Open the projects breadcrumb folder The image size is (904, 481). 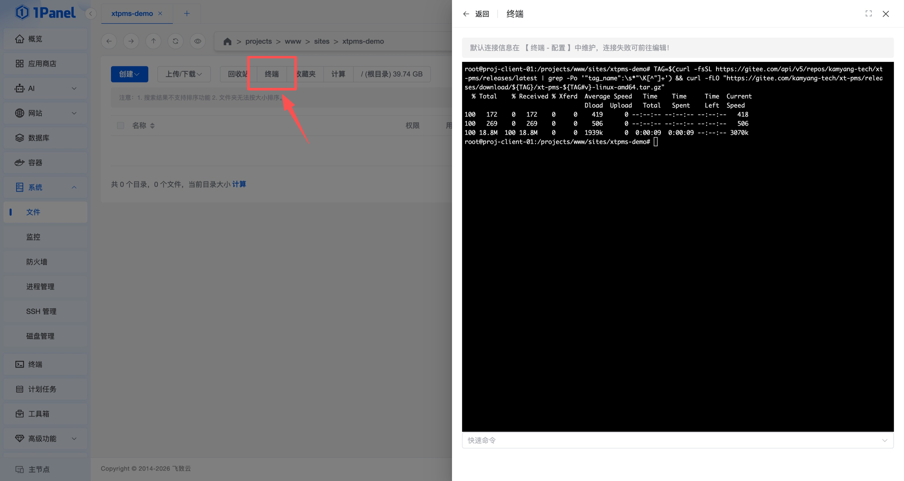coord(258,41)
